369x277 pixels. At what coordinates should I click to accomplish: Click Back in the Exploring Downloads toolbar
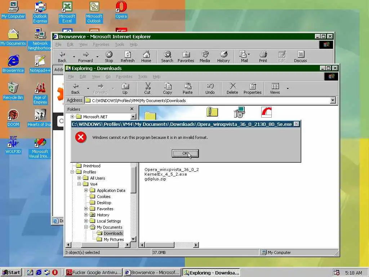point(76,89)
